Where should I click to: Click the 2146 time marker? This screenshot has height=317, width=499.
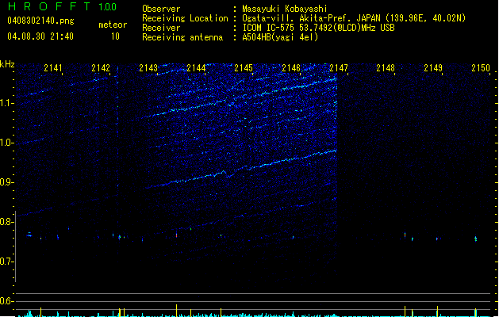[291, 68]
